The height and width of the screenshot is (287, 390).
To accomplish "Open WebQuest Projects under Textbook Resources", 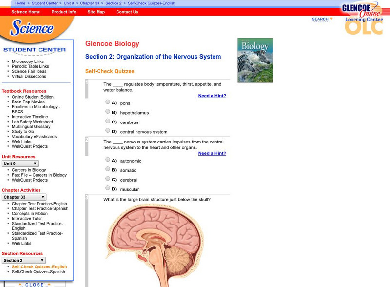I will 30,146.
